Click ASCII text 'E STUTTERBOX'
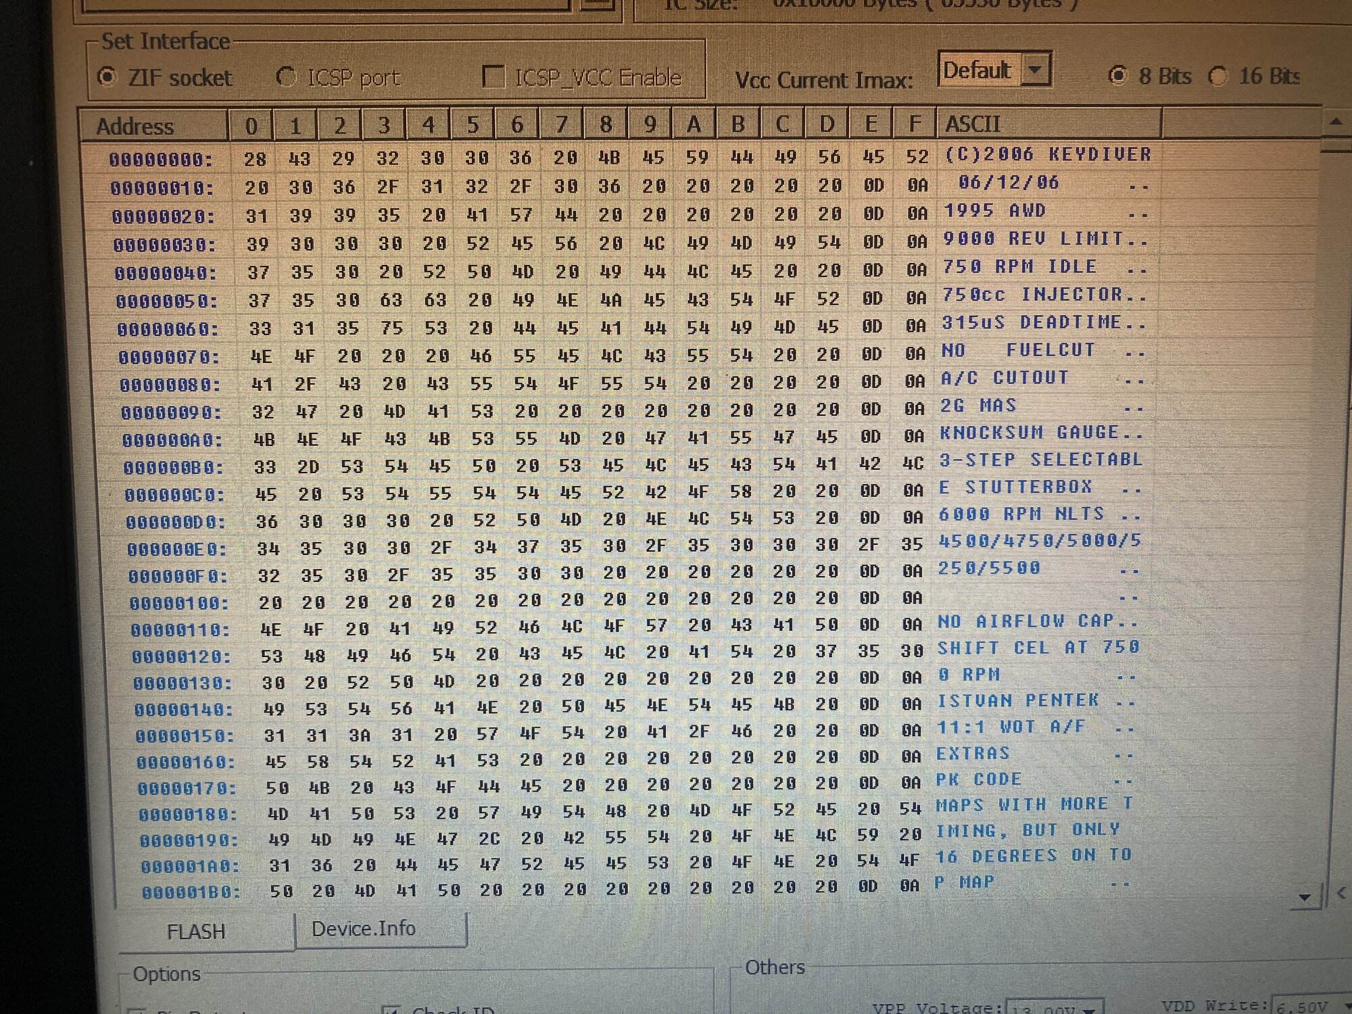Image resolution: width=1352 pixels, height=1014 pixels. [1015, 487]
